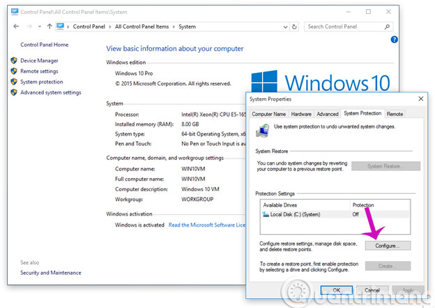Viewport: 435px width, 308px height.
Task: Click the Local Disk (C:) drive icon
Action: pyautogui.click(x=266, y=216)
